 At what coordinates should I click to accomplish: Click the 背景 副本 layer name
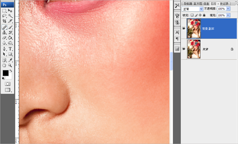click(x=208, y=29)
